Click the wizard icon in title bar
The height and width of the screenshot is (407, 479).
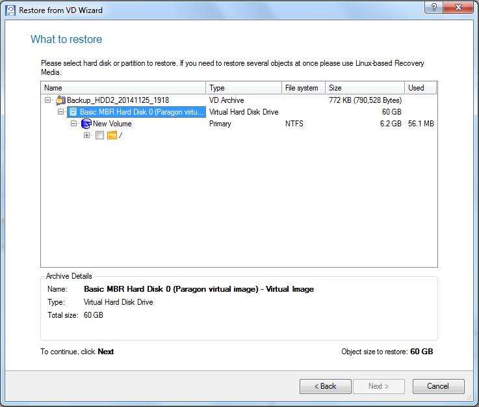click(x=10, y=10)
